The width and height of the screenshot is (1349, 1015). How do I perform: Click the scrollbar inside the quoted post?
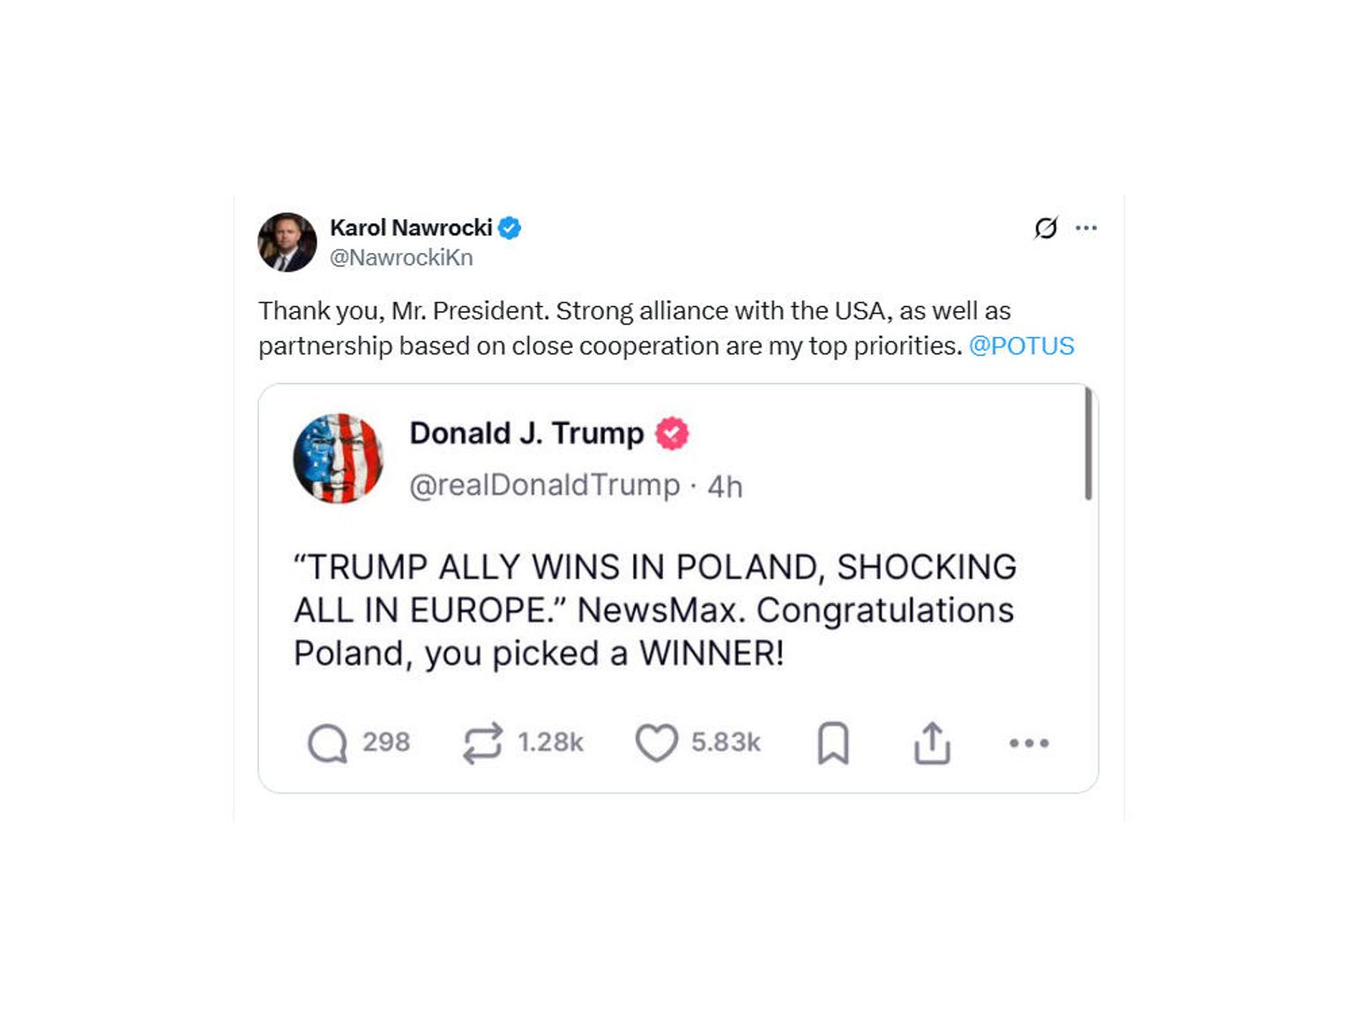click(x=1088, y=444)
